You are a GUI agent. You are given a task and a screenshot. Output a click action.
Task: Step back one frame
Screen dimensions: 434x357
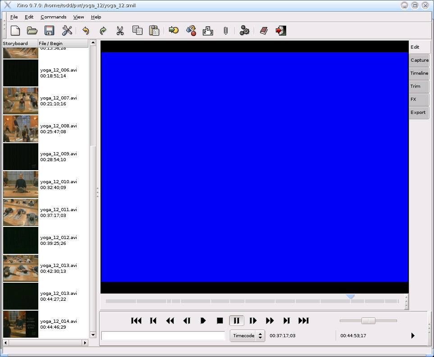coord(187,321)
